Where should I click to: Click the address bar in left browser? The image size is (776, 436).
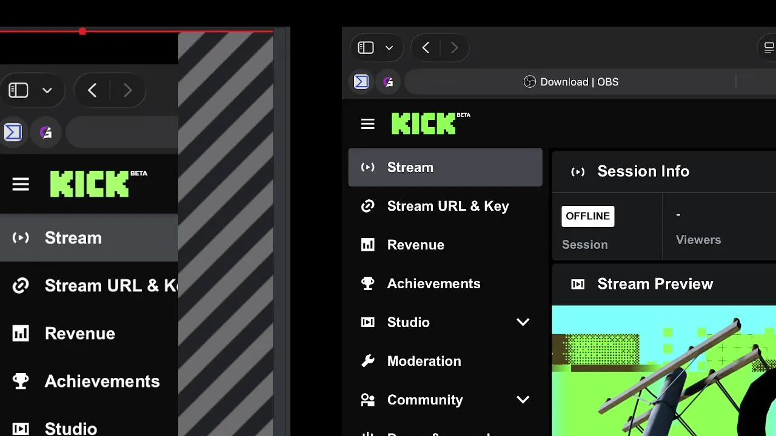(122, 132)
